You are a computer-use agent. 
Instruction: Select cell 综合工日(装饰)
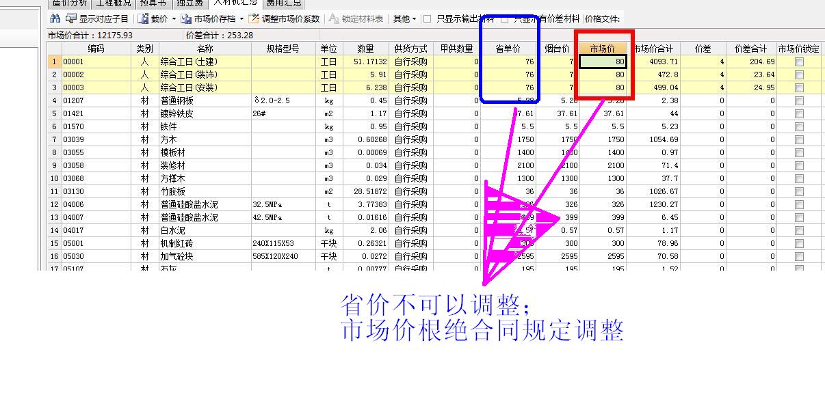[x=205, y=74]
